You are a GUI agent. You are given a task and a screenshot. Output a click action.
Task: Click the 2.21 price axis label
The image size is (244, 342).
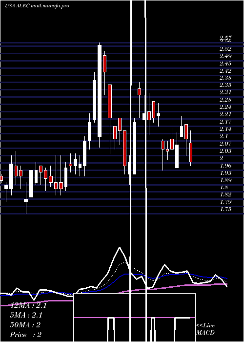pyautogui.click(x=225, y=114)
